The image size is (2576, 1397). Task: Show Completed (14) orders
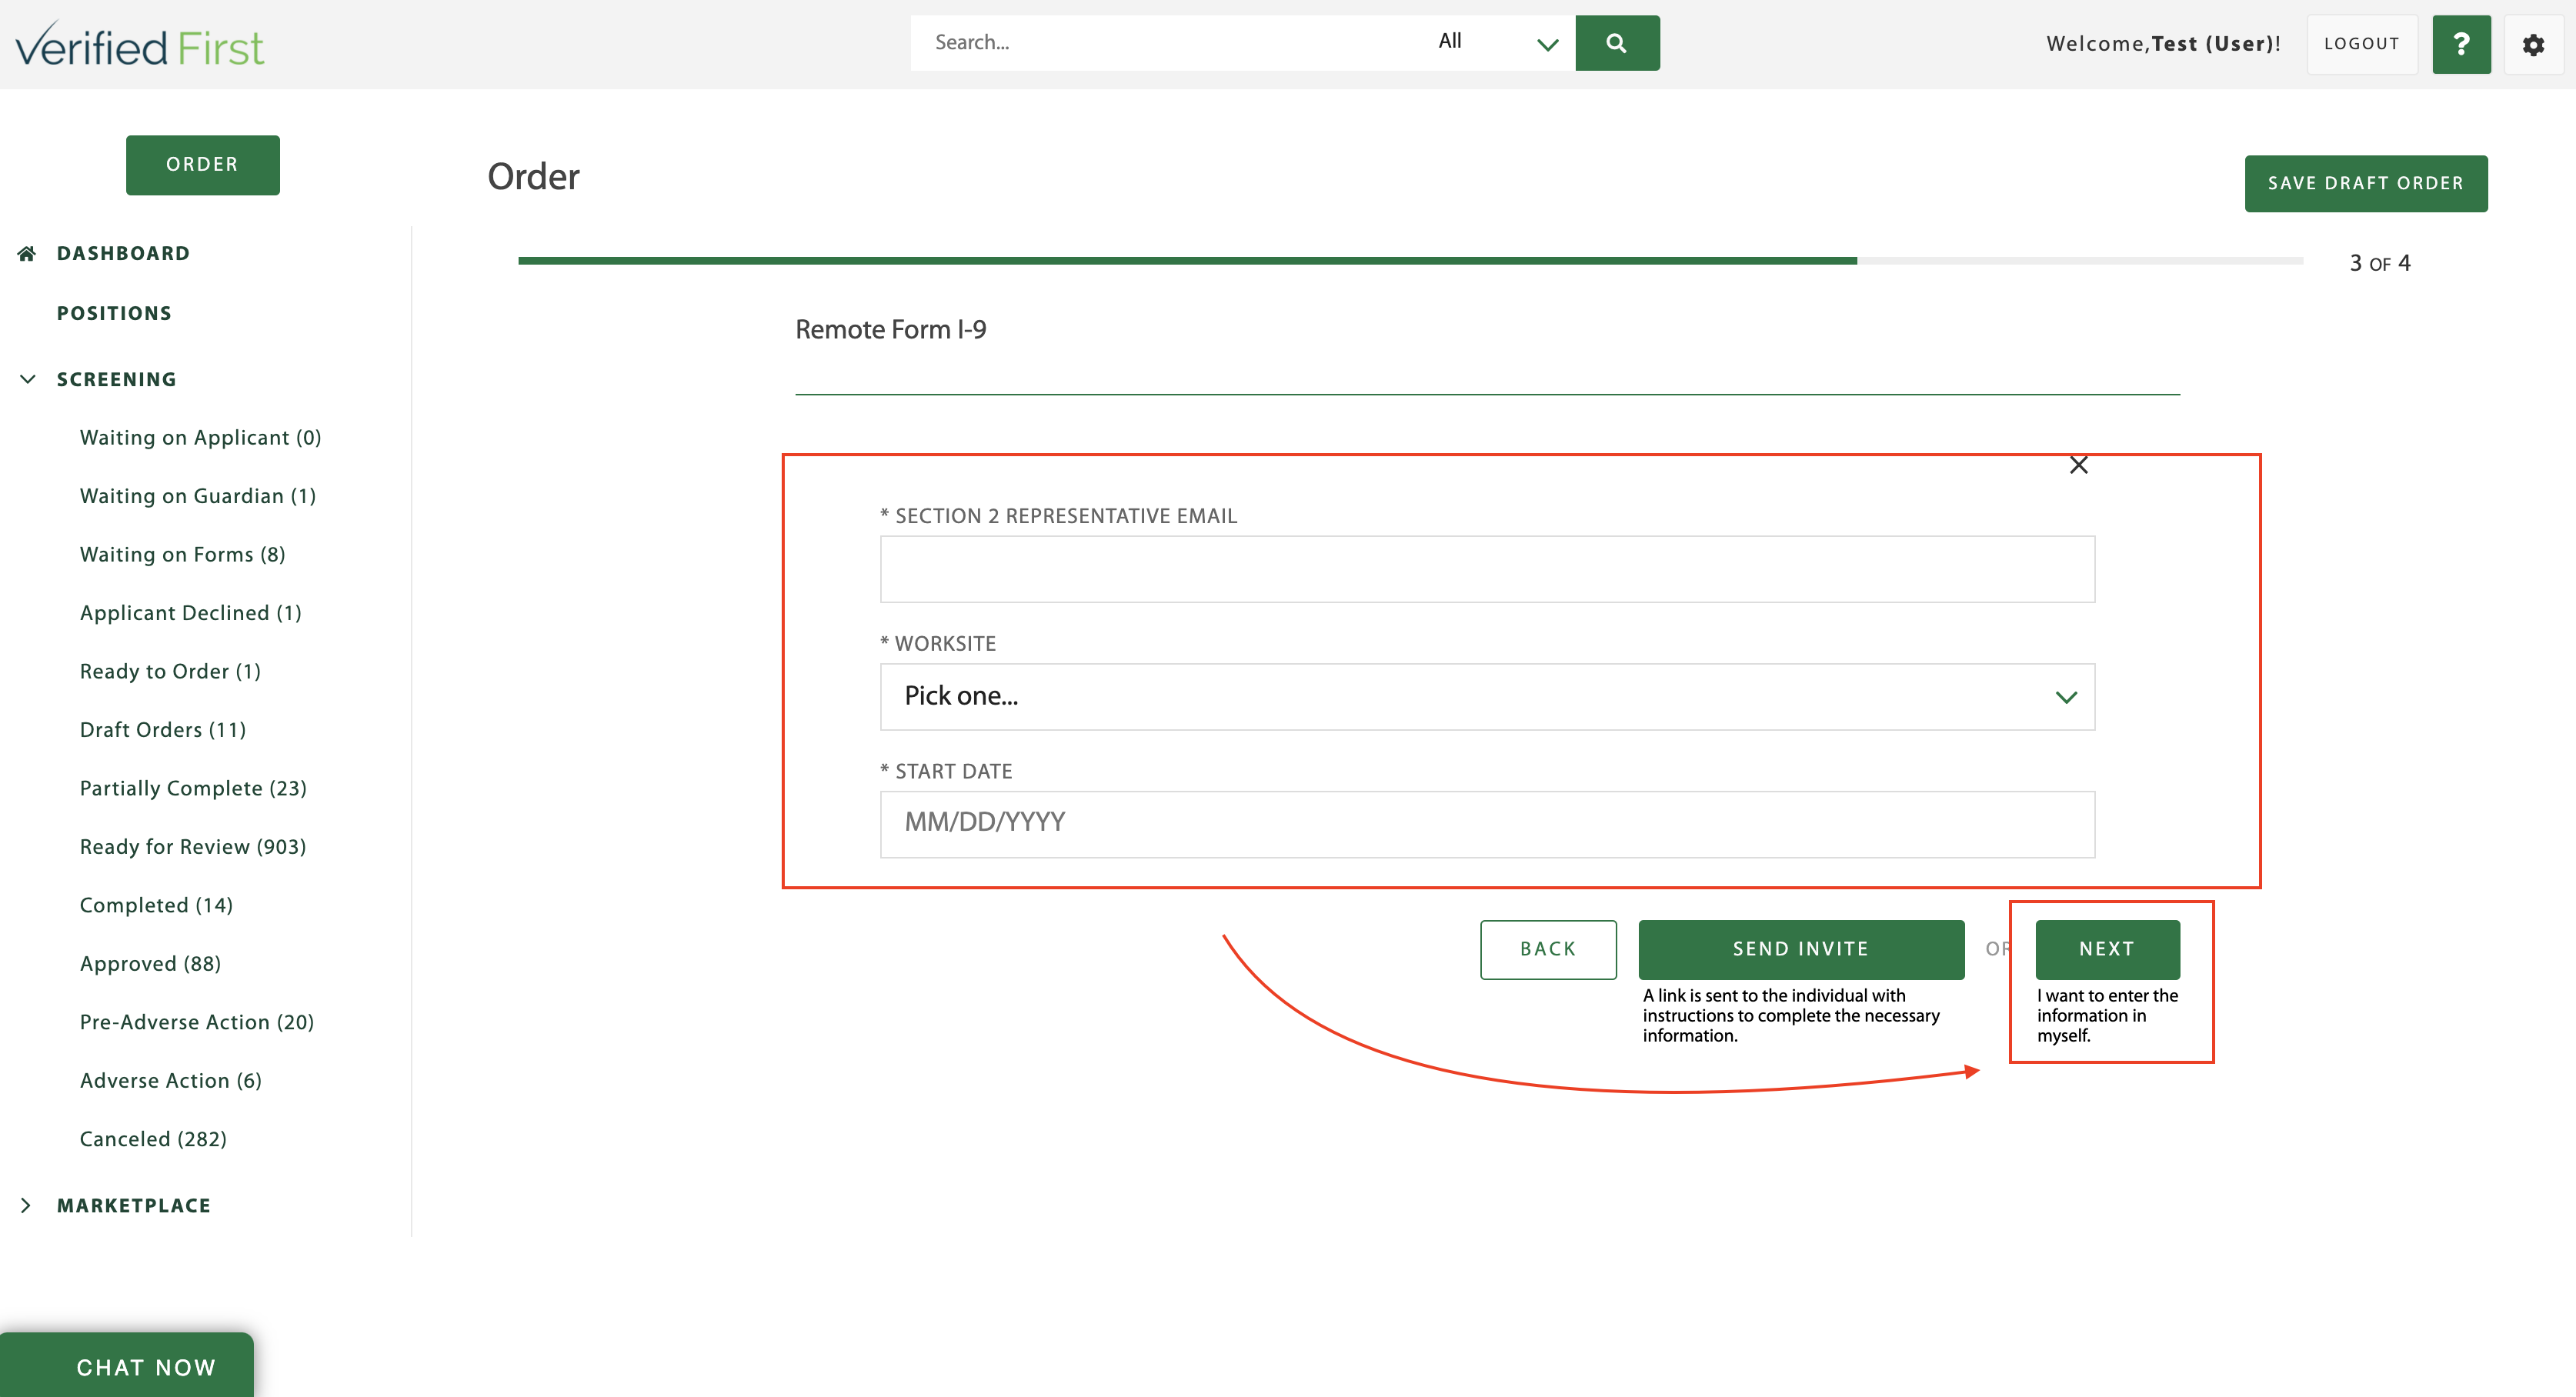[x=156, y=905]
